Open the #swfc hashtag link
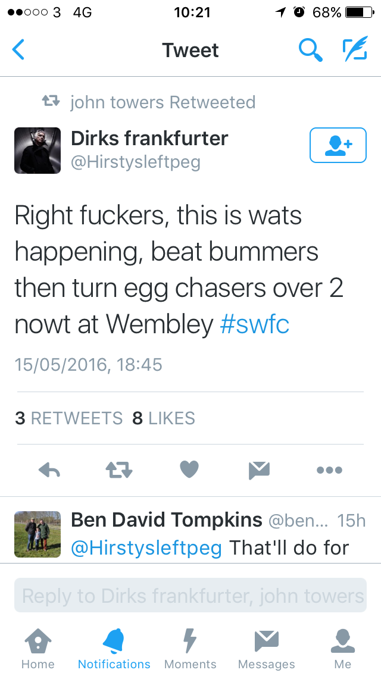Screen dimensions: 381x676 (x=254, y=325)
